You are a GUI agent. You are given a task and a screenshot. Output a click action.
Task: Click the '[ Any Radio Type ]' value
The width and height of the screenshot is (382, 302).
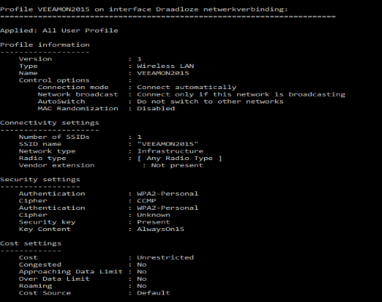coord(180,159)
